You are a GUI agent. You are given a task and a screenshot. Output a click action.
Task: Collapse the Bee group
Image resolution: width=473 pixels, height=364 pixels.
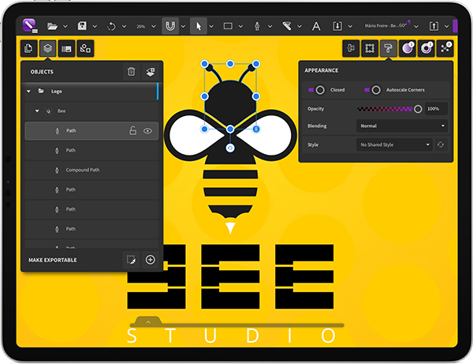click(x=37, y=111)
